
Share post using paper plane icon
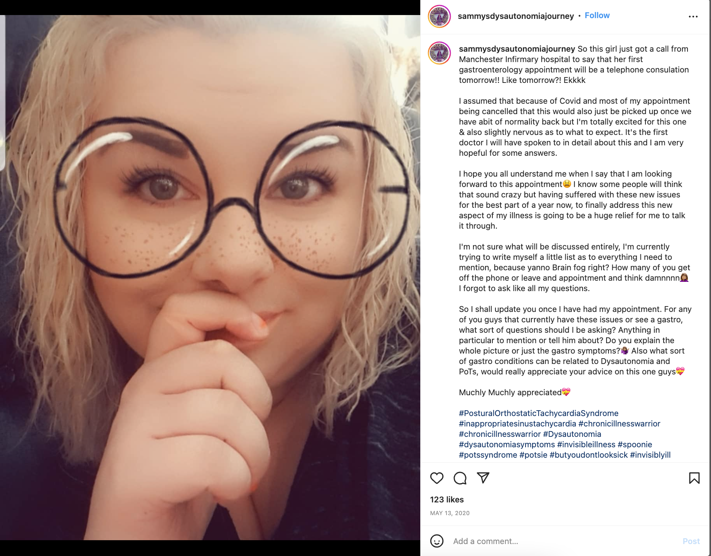point(483,478)
